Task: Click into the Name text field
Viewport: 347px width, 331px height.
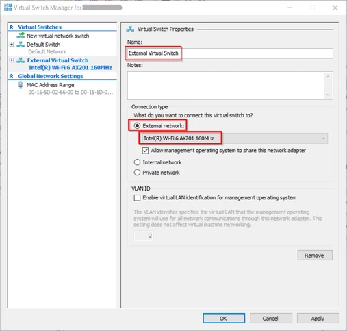Action: (230, 53)
